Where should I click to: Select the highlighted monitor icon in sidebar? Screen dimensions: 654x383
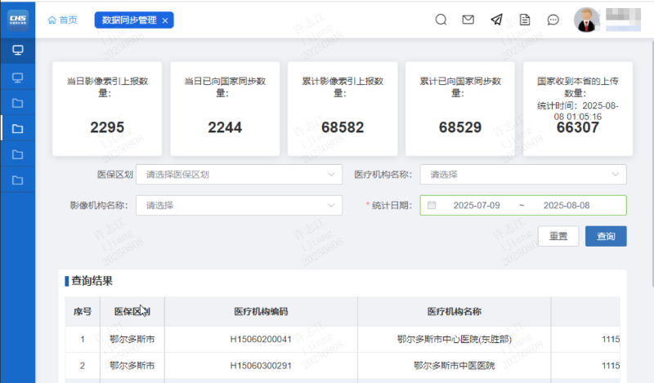[x=17, y=51]
